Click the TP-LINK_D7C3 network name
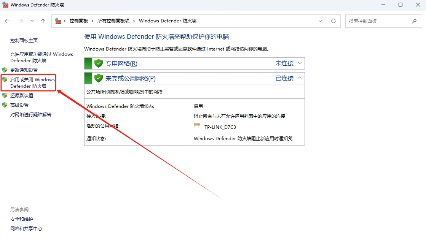Viewport: 426px width, 239px height. tap(220, 127)
